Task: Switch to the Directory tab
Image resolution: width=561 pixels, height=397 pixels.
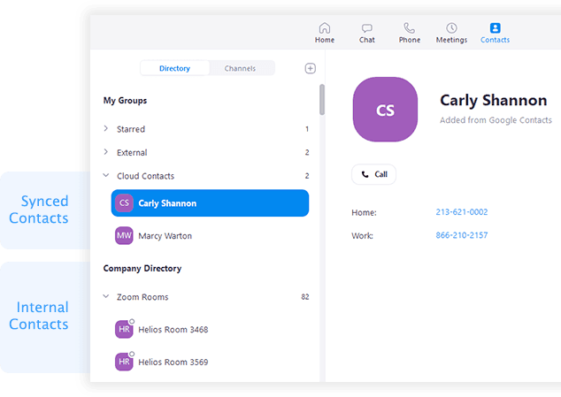Action: coord(174,68)
